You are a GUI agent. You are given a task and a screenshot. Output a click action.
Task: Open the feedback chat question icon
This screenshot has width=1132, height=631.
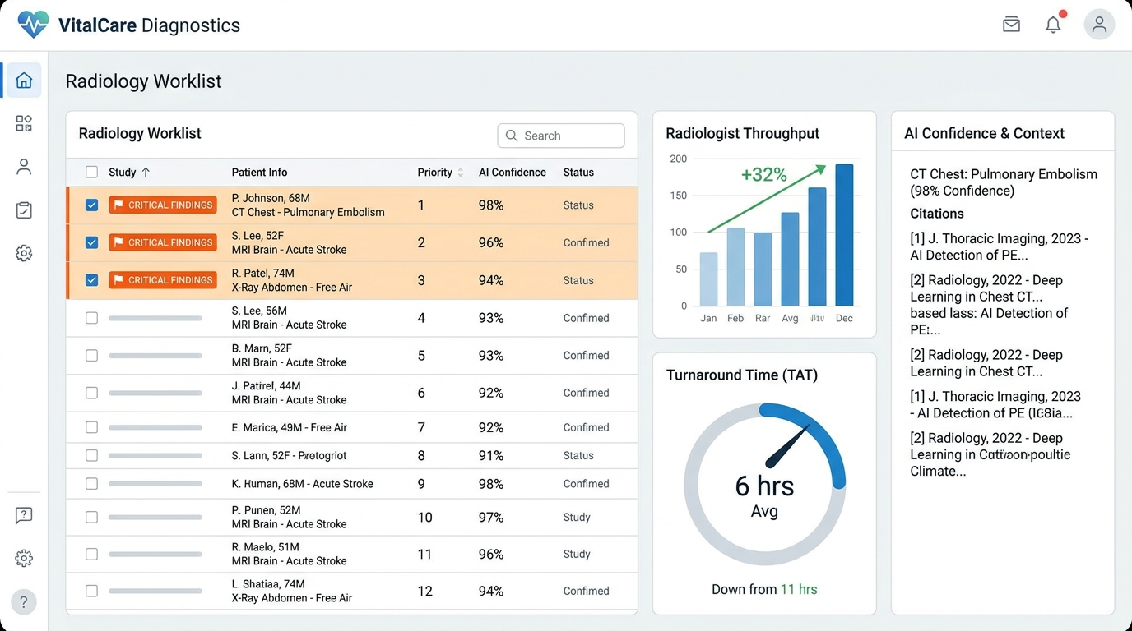(24, 515)
